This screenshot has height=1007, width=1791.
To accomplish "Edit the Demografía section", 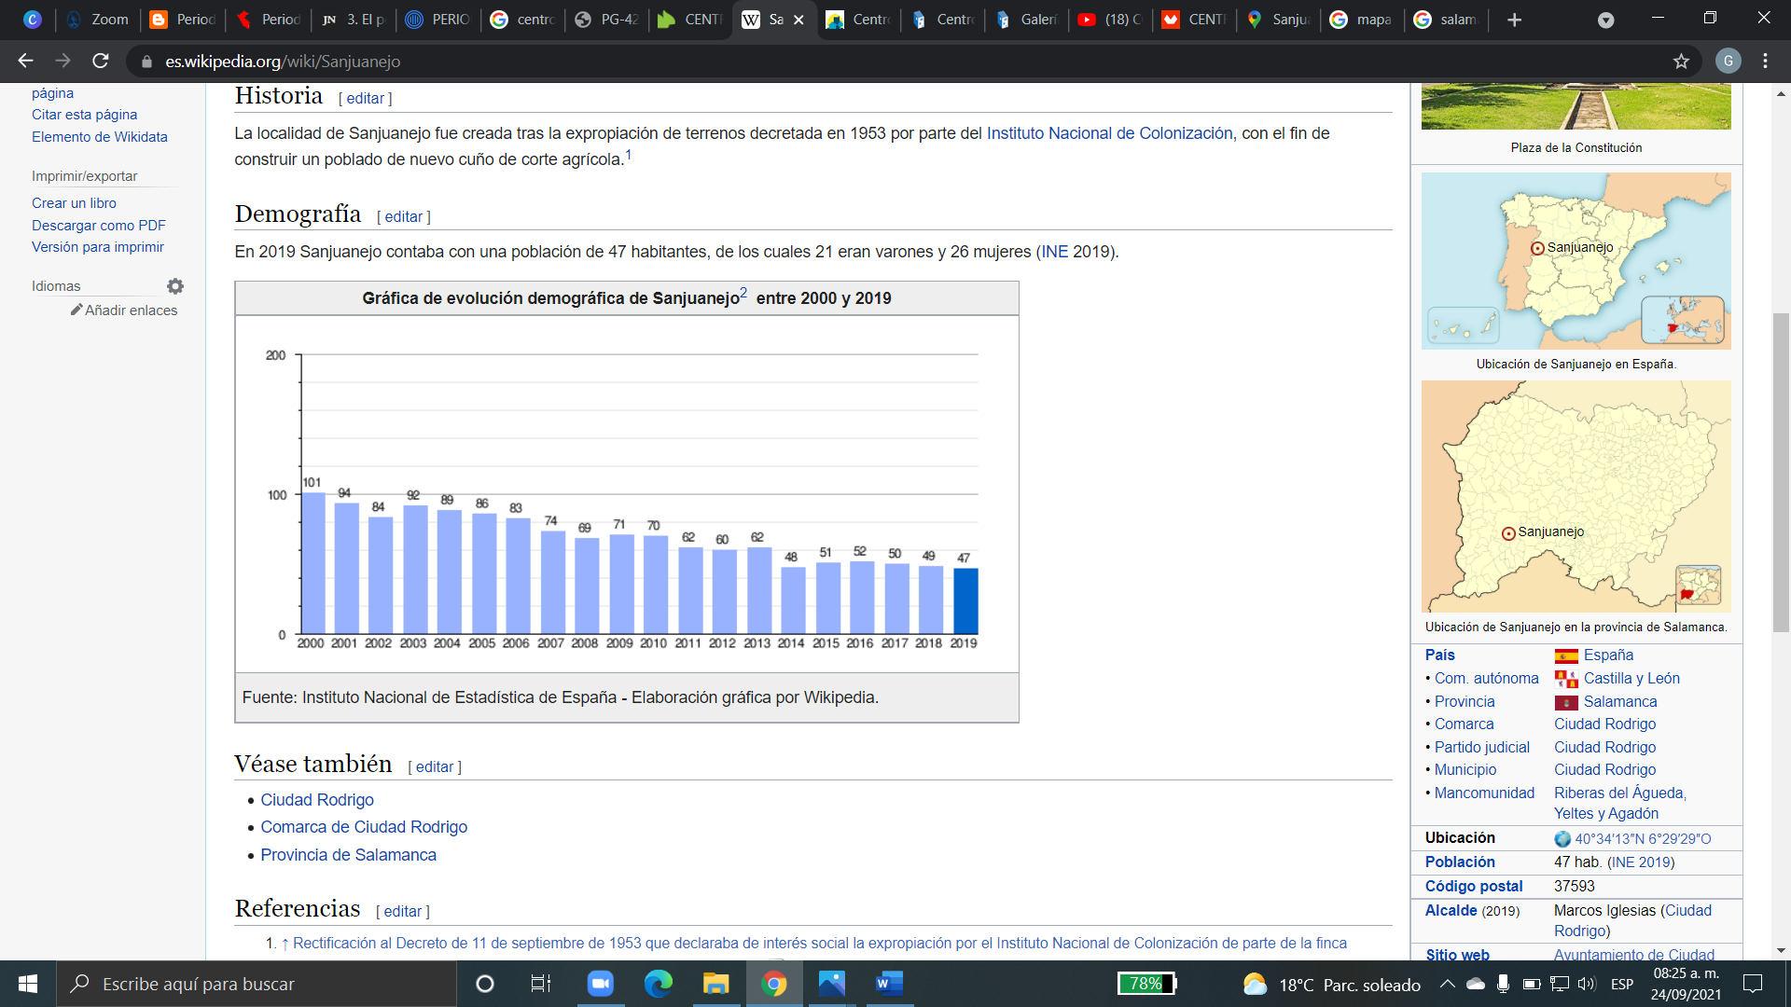I will point(403,216).
